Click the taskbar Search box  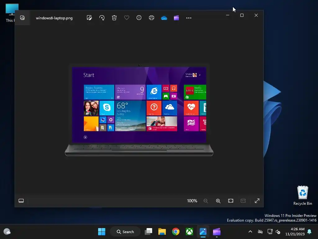(x=125, y=232)
